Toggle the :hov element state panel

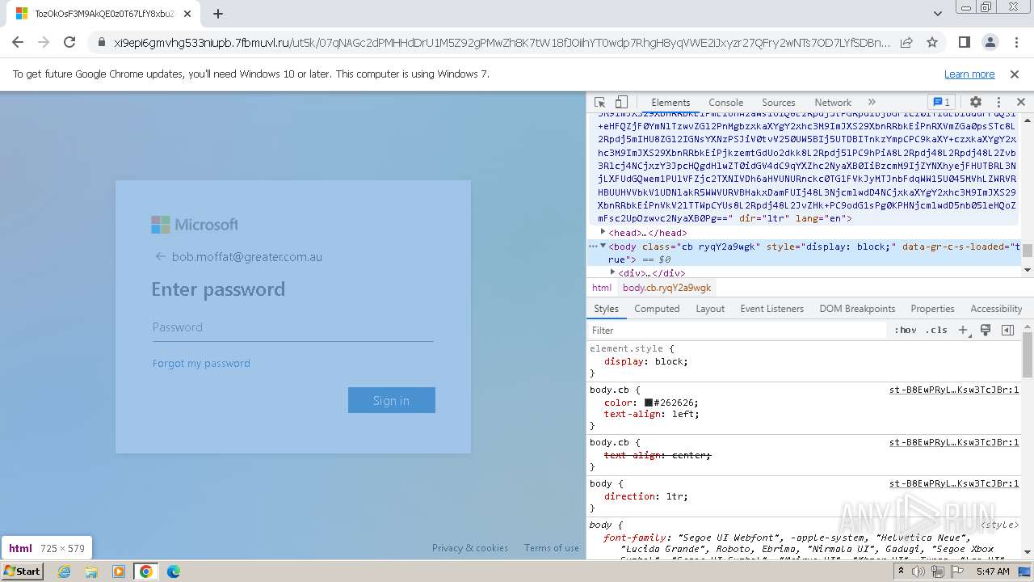point(906,330)
